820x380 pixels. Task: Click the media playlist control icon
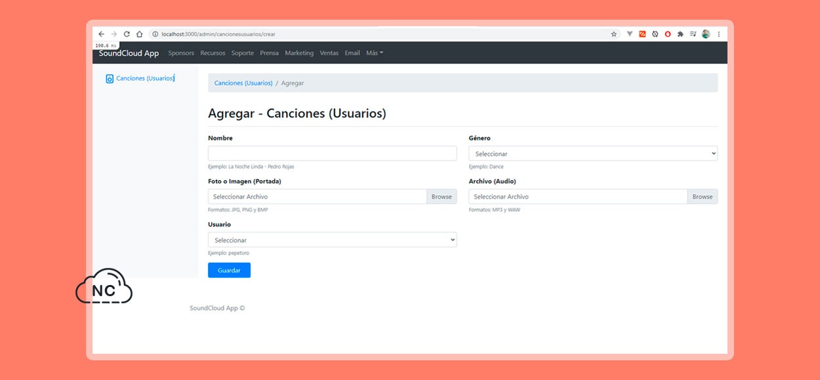pyautogui.click(x=693, y=34)
